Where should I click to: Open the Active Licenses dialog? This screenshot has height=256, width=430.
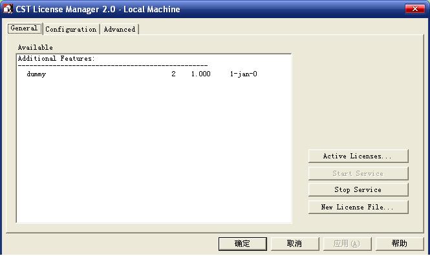click(x=358, y=156)
